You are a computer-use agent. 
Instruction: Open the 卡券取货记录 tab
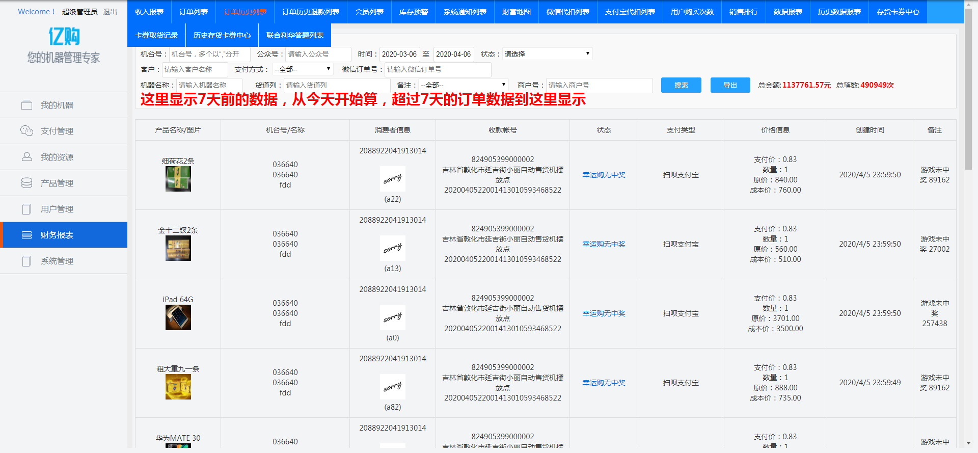coord(156,35)
